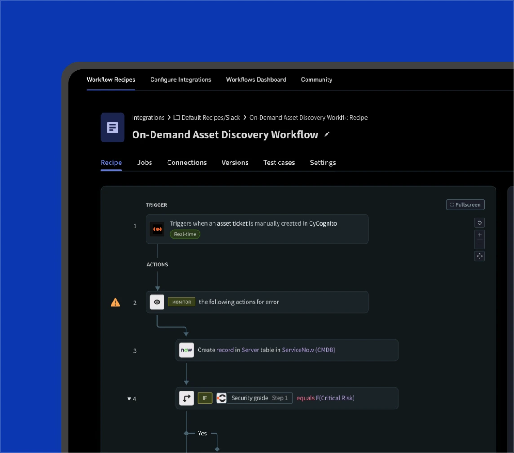Select the Security grade Step 1 data pill

point(259,398)
